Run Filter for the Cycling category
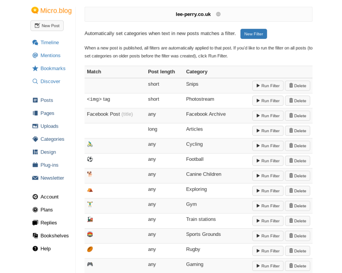The width and height of the screenshot is (342, 273). pos(268,146)
